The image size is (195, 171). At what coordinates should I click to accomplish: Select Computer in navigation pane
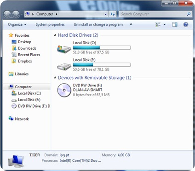(23, 87)
